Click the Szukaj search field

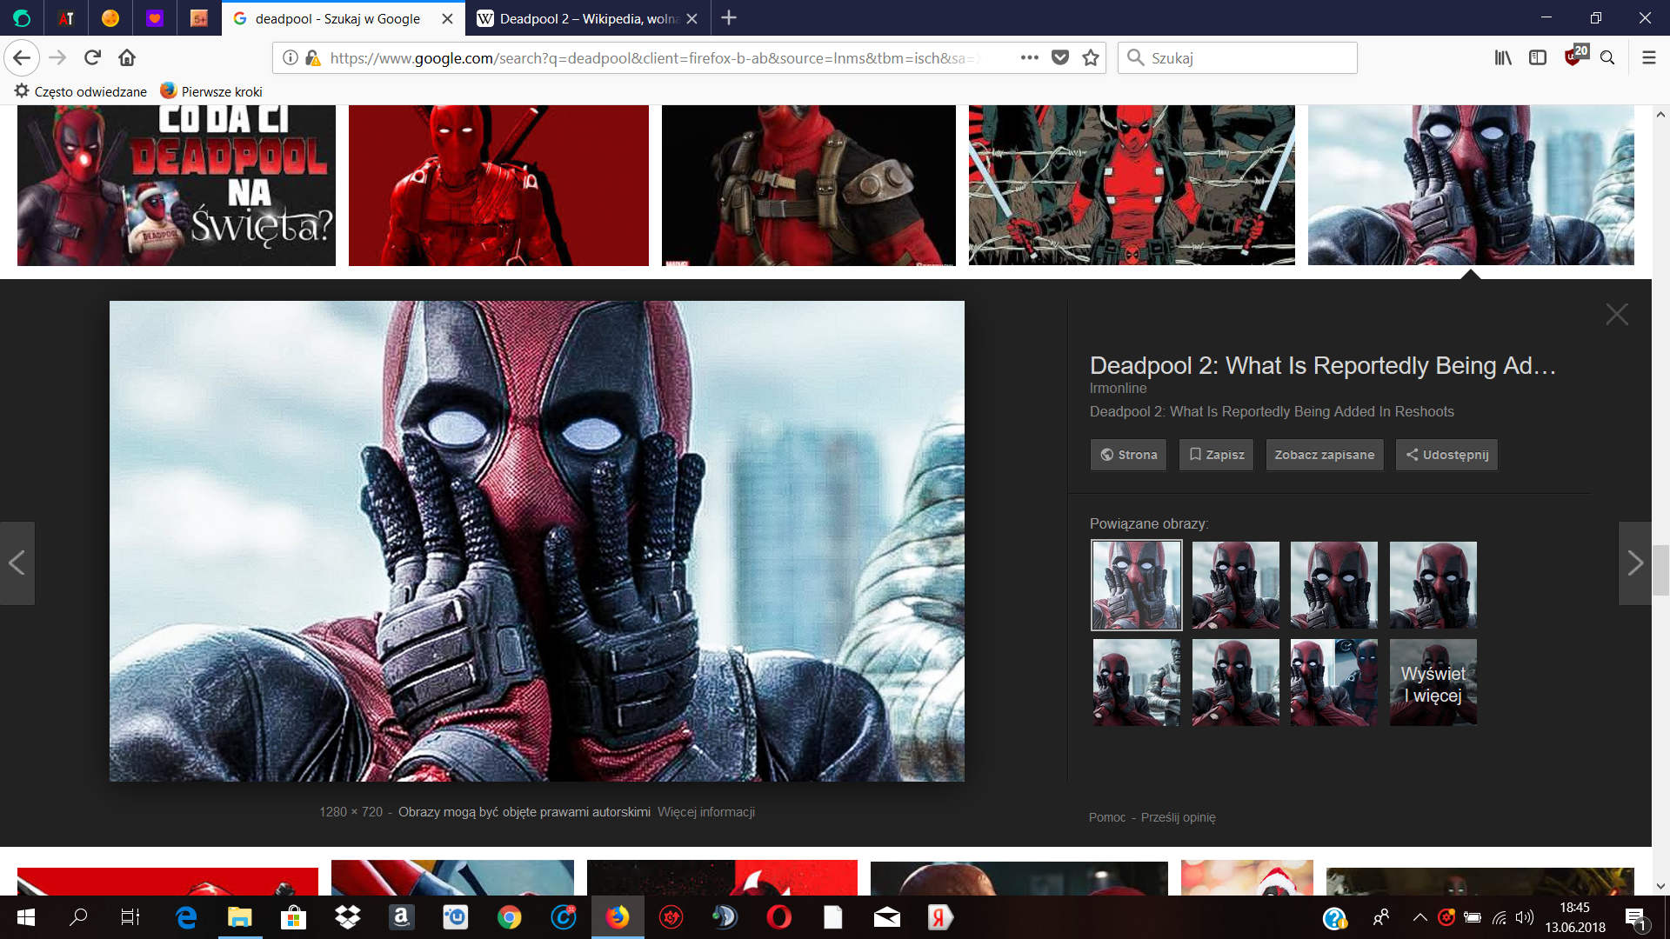click(x=1237, y=57)
